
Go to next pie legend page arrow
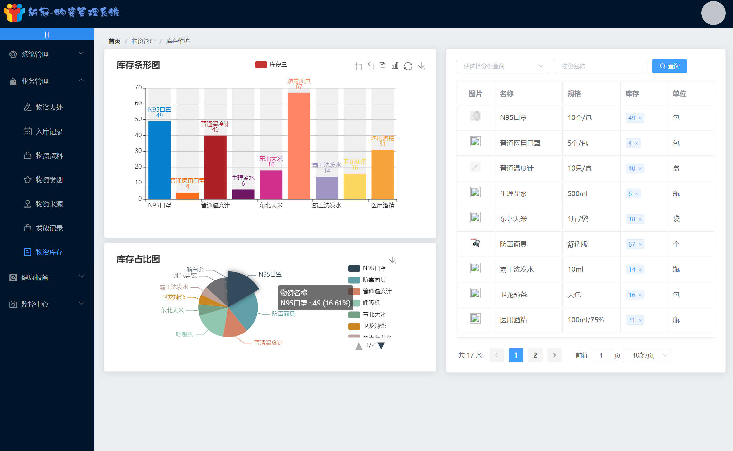[x=381, y=346]
